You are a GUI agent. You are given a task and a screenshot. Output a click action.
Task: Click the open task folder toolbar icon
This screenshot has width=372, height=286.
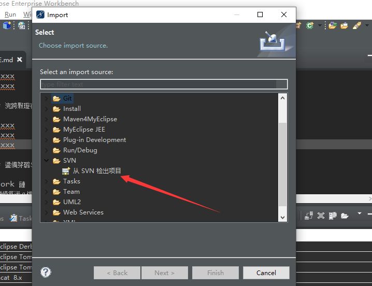pos(344,25)
